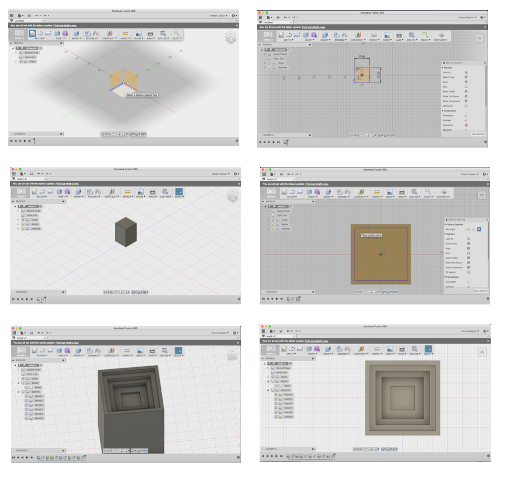The height and width of the screenshot is (478, 507).
Task: Open MODIFY menu in grey cube window
Action: pos(78,197)
